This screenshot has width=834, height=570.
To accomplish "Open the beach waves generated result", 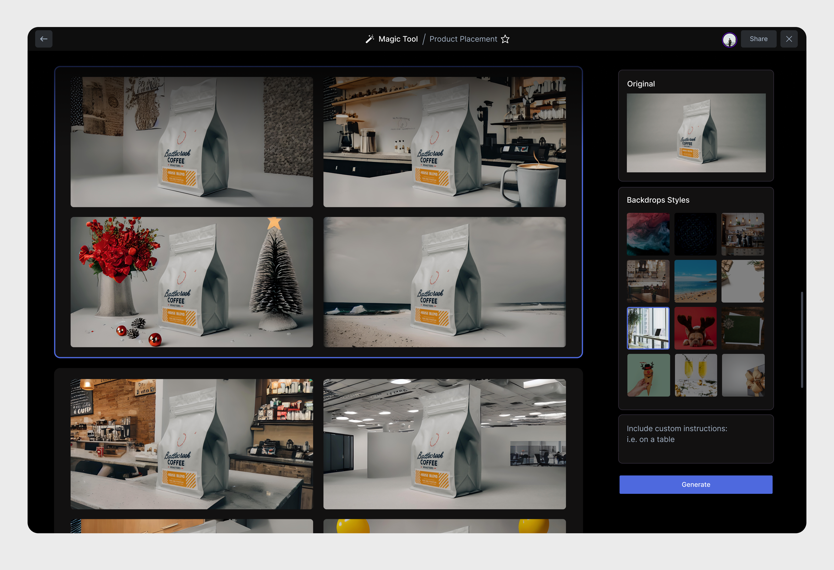I will tap(445, 282).
